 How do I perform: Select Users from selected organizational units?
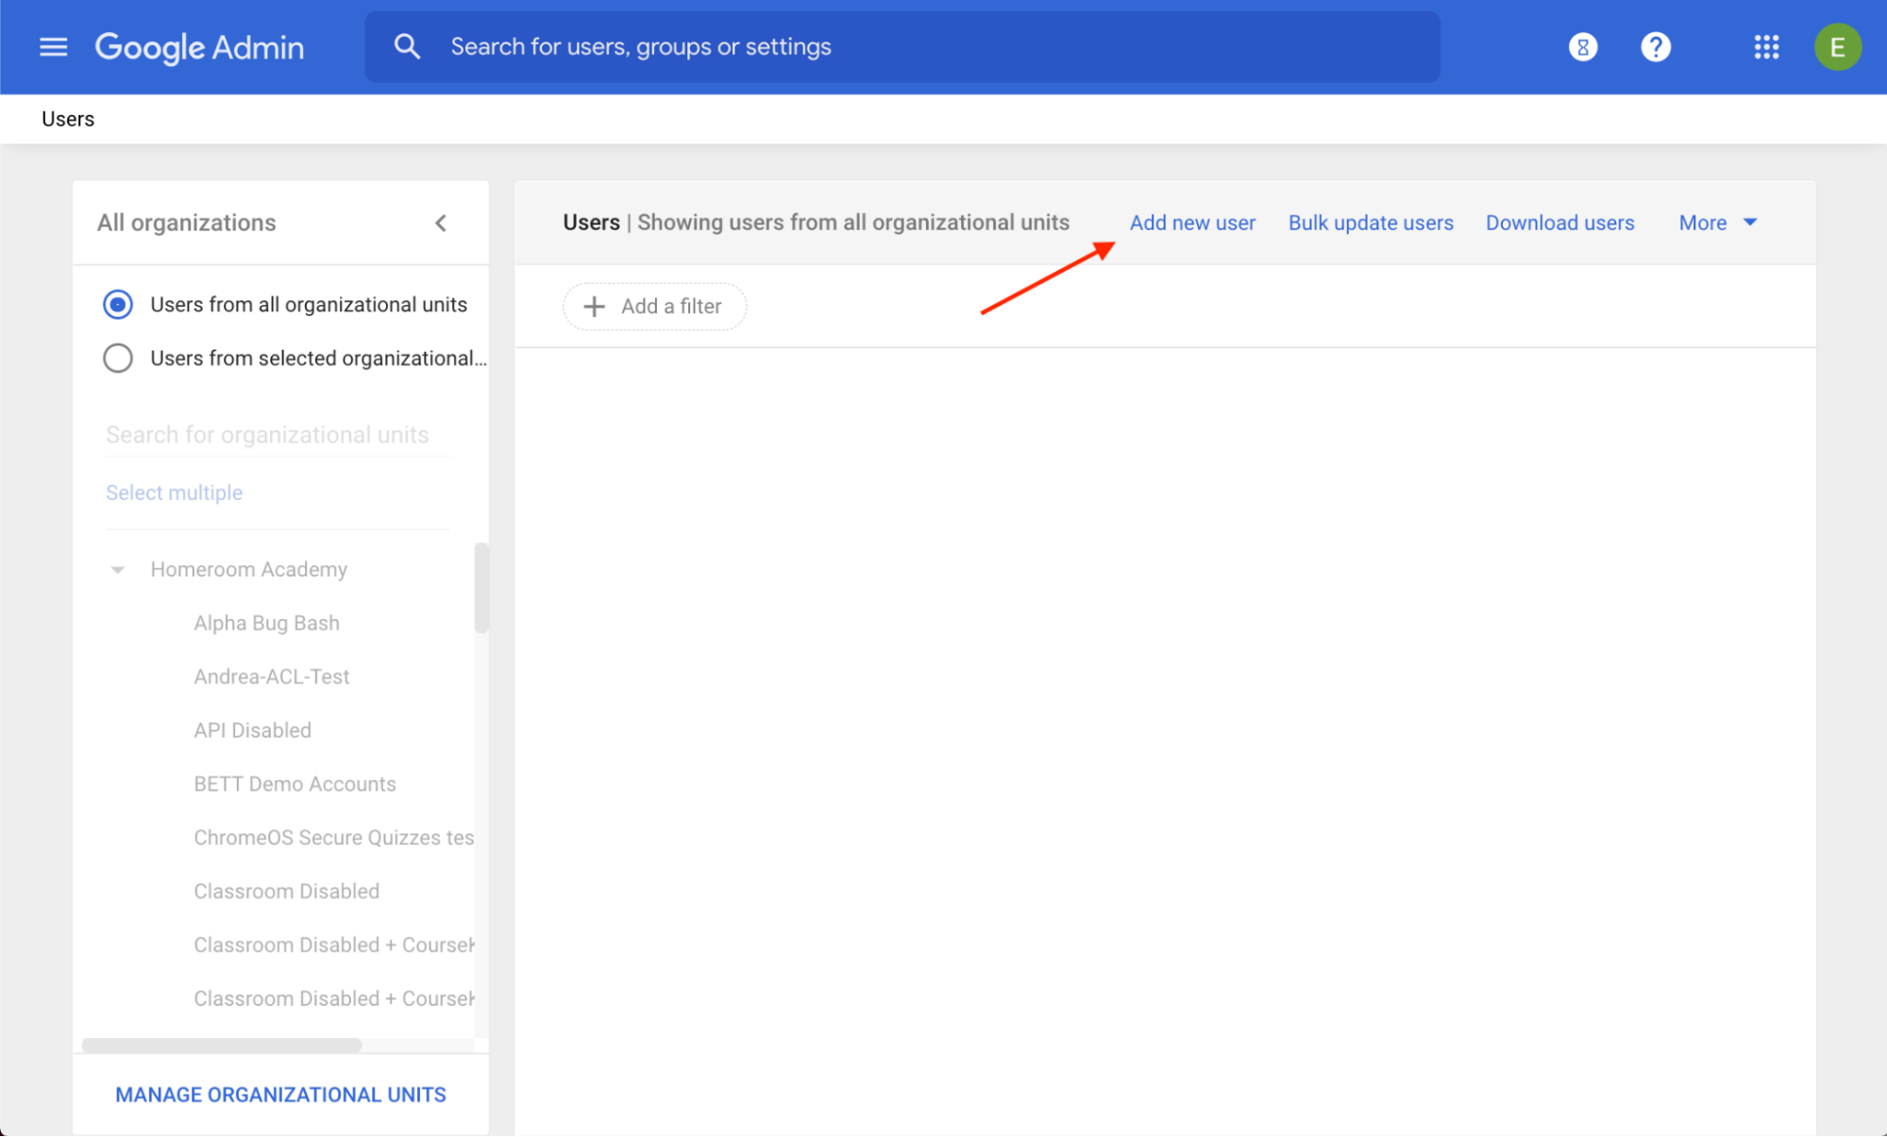[x=120, y=357]
